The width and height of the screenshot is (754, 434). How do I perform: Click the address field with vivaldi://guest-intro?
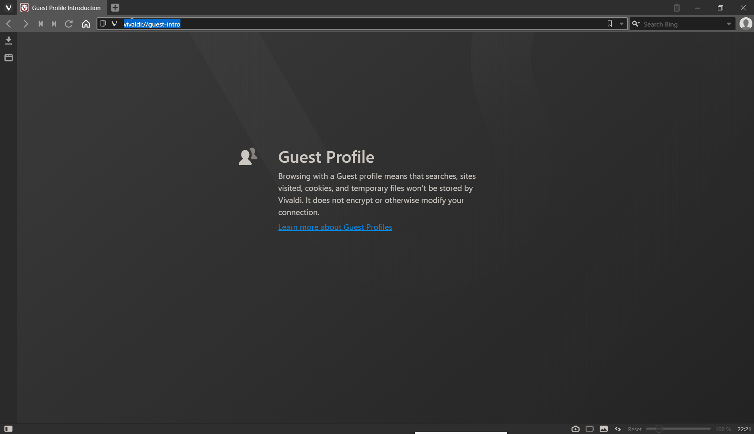(362, 24)
